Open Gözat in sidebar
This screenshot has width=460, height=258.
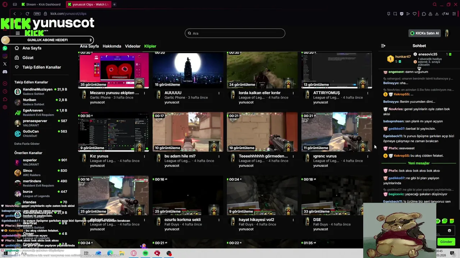28,58
